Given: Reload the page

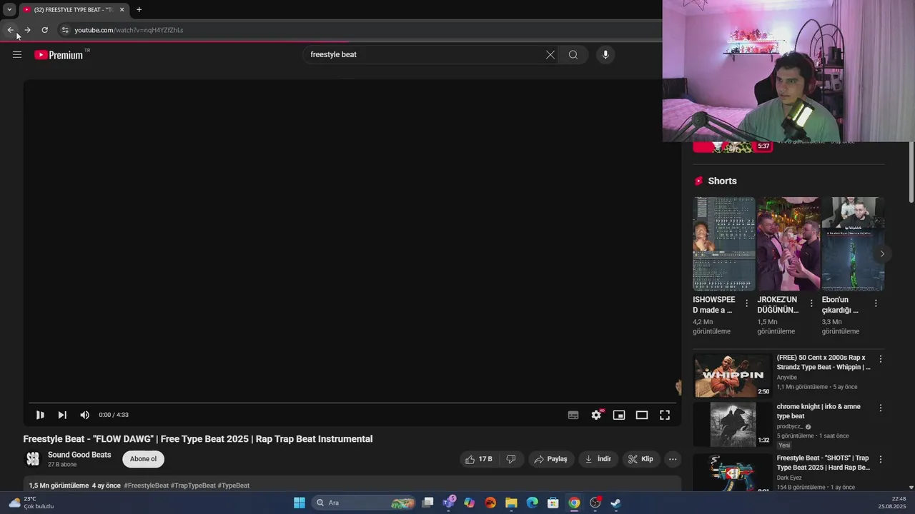Looking at the screenshot, I should [44, 30].
